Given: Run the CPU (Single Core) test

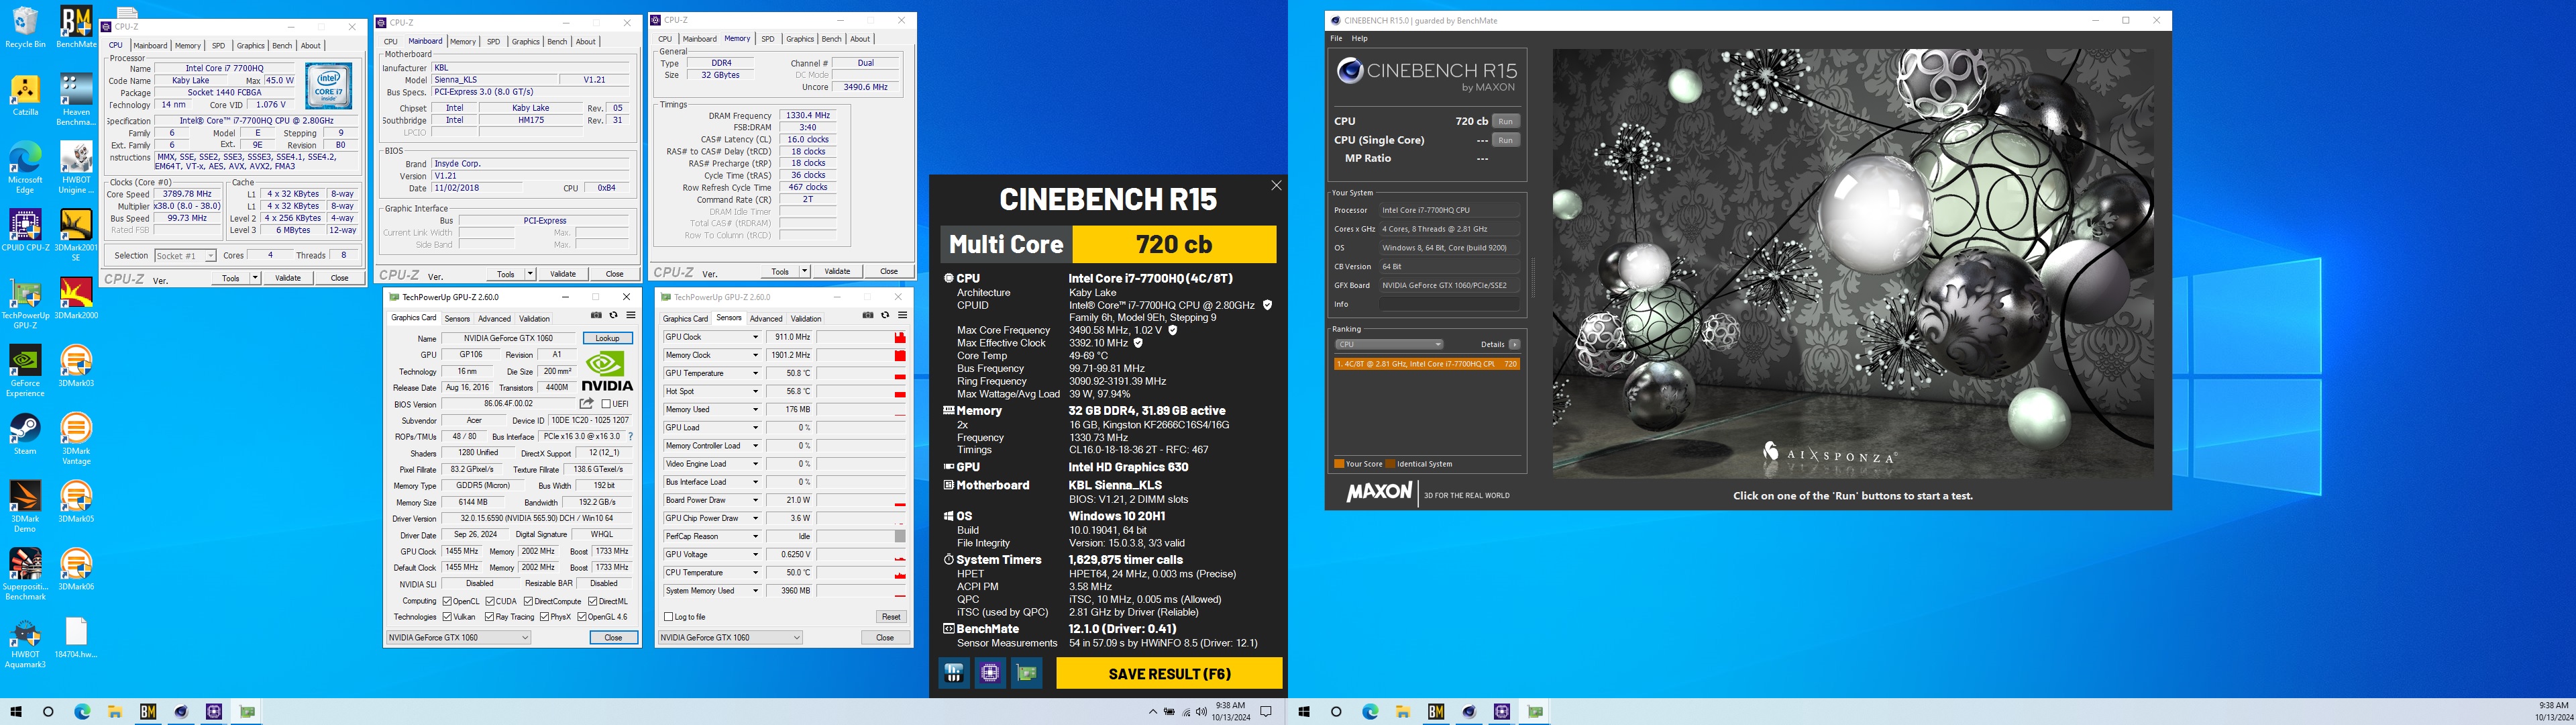Looking at the screenshot, I should click(x=1505, y=140).
